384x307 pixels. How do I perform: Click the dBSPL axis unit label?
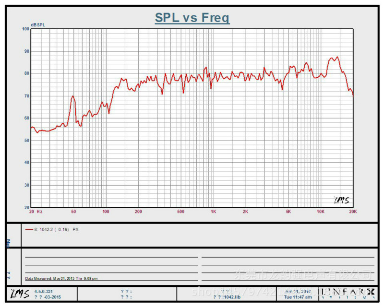coord(38,24)
